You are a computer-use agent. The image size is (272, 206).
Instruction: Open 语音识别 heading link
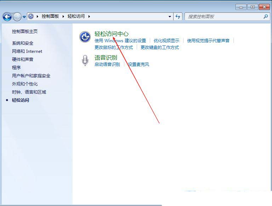click(106, 58)
